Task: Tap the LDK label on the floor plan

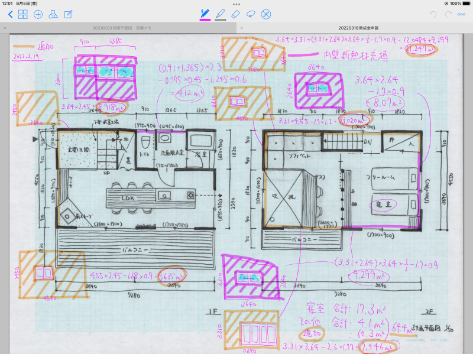Action: (x=129, y=197)
